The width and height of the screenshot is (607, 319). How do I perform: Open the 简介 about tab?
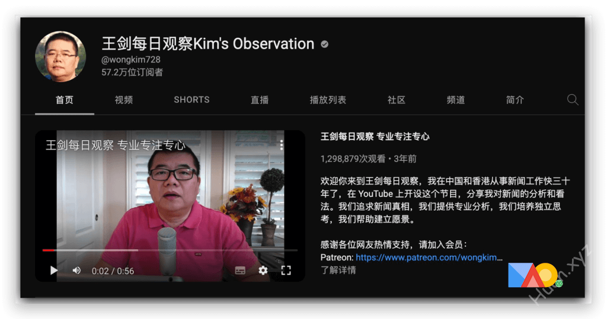[515, 100]
